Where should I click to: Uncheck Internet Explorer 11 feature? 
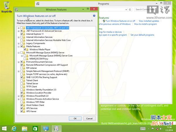click(21, 34)
